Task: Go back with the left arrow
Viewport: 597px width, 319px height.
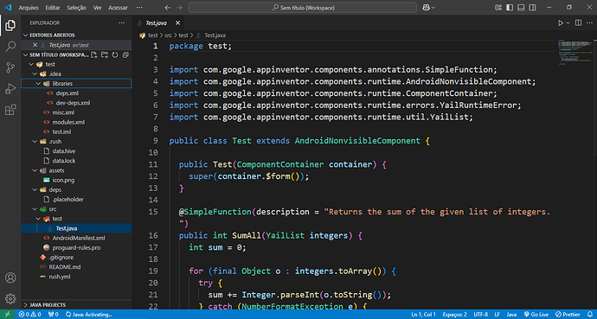Action: 168,8
